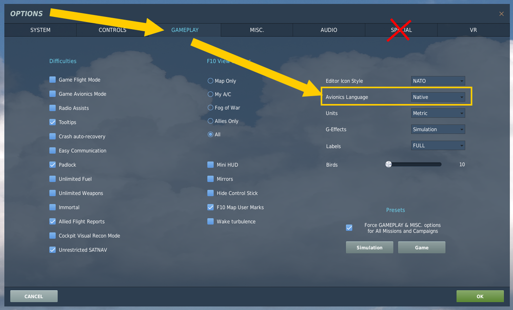The height and width of the screenshot is (310, 513).
Task: Disable the Padlock checkbox
Action: (x=52, y=164)
